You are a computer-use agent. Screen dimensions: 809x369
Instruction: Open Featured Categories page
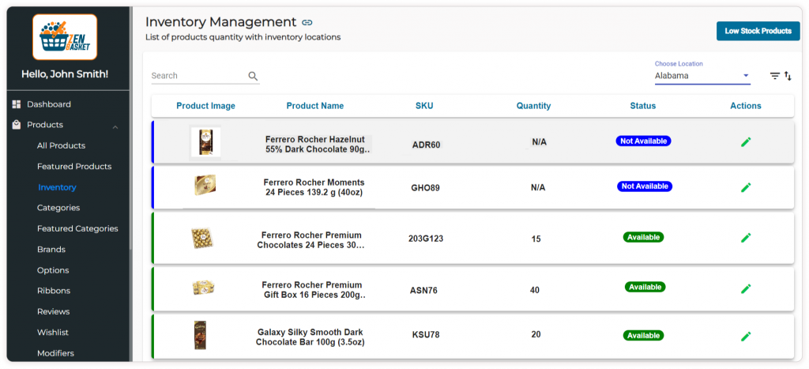[77, 228]
